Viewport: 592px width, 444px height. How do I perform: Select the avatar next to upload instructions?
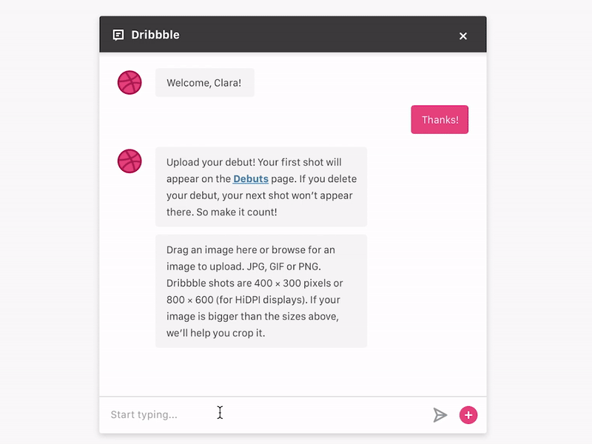(129, 160)
